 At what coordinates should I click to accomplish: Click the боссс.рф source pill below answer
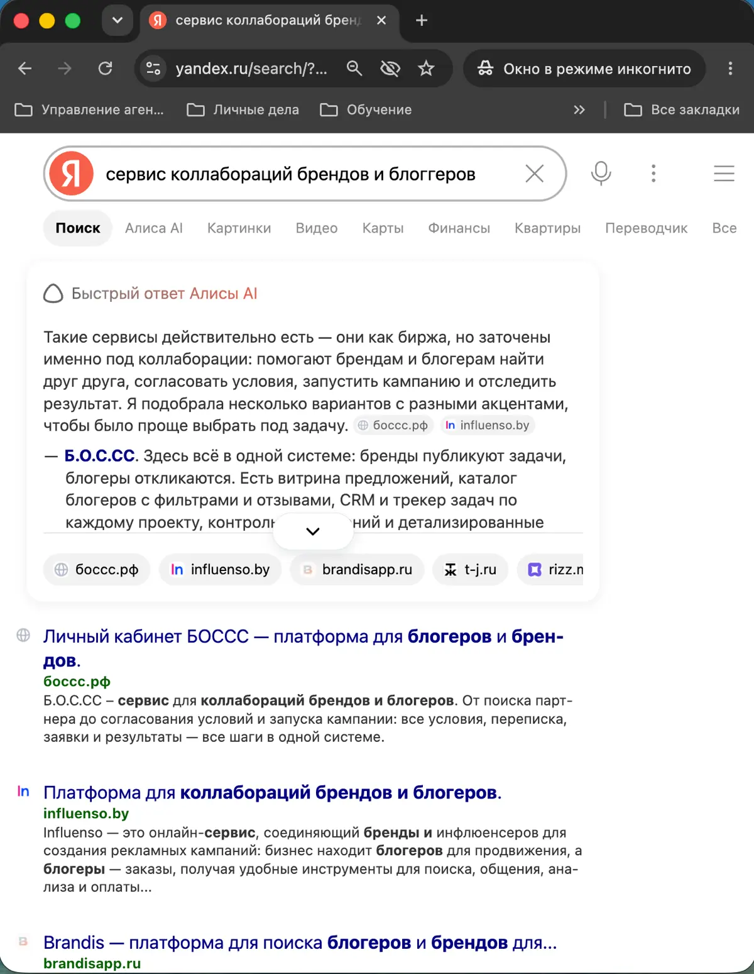pyautogui.click(x=97, y=570)
